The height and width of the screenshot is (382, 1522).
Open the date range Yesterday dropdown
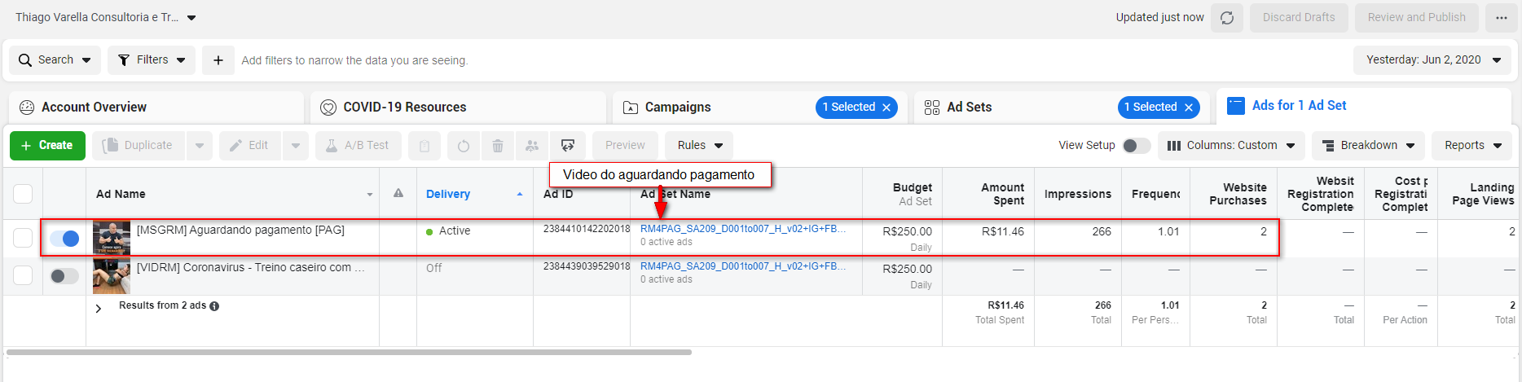click(x=1433, y=60)
